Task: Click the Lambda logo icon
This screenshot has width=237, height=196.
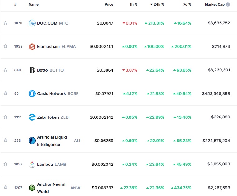Action: [32, 164]
